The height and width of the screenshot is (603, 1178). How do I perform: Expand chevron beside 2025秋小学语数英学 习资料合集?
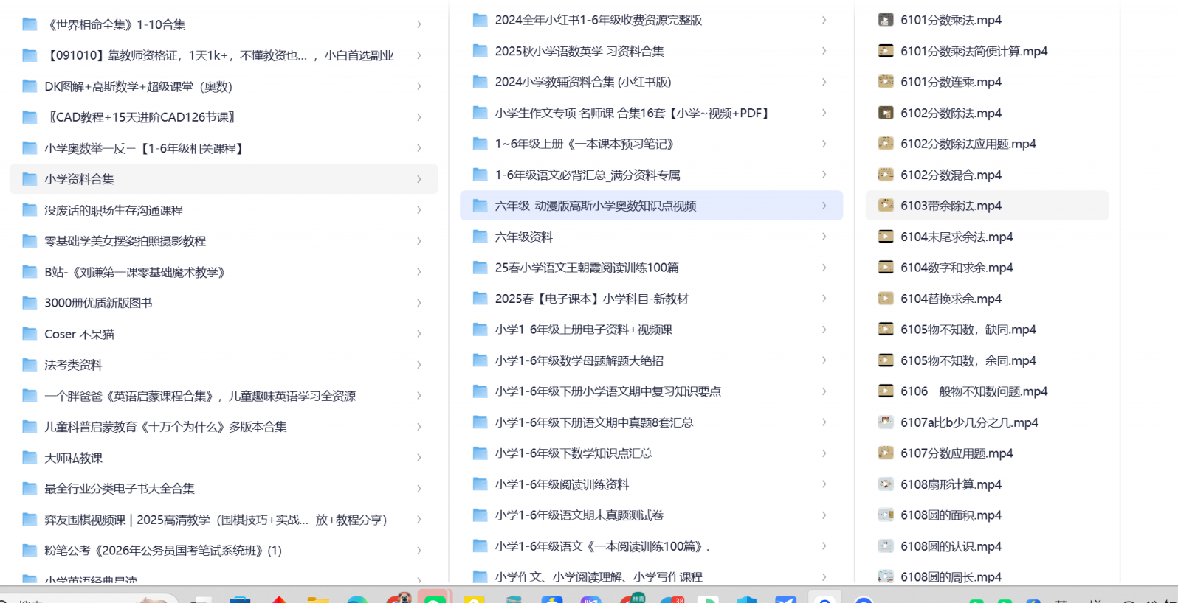coord(824,51)
